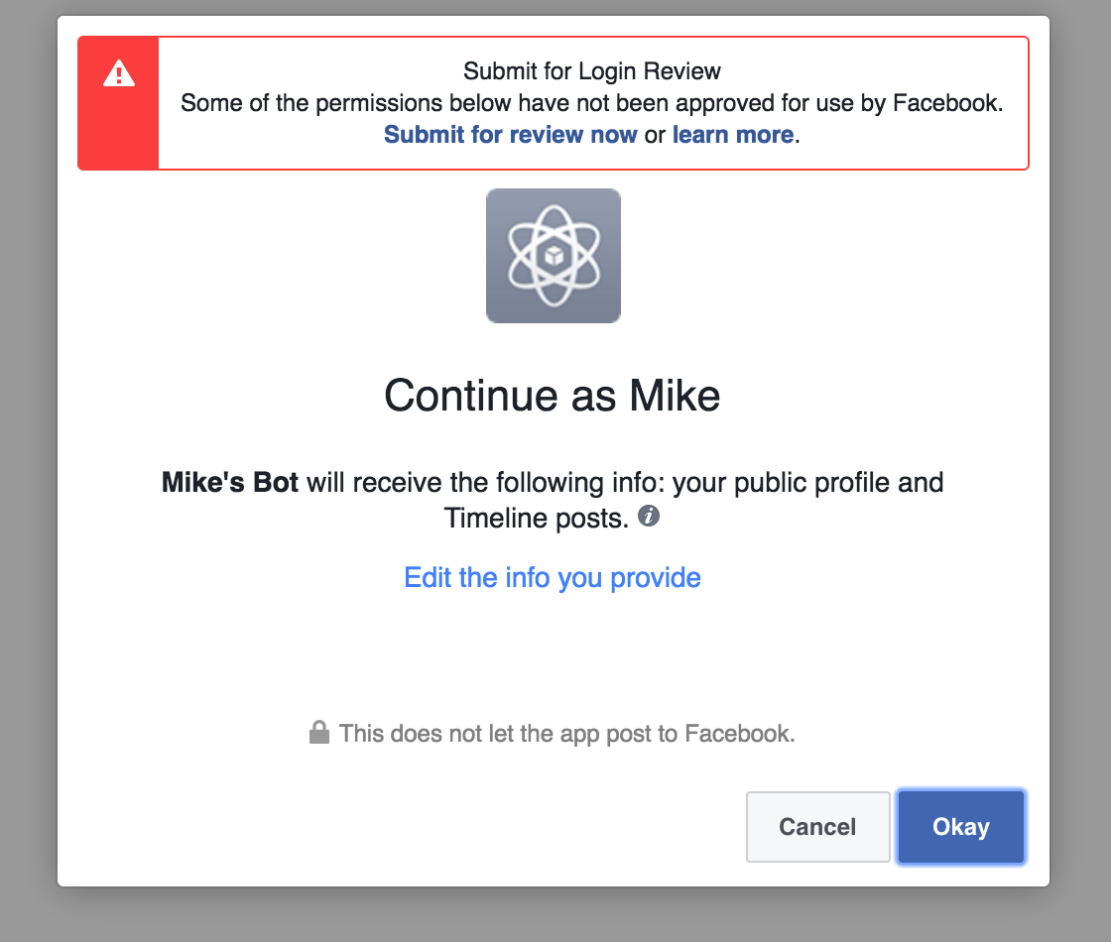Click the word "or" between banner links
This screenshot has height=942, width=1111.
click(655, 135)
